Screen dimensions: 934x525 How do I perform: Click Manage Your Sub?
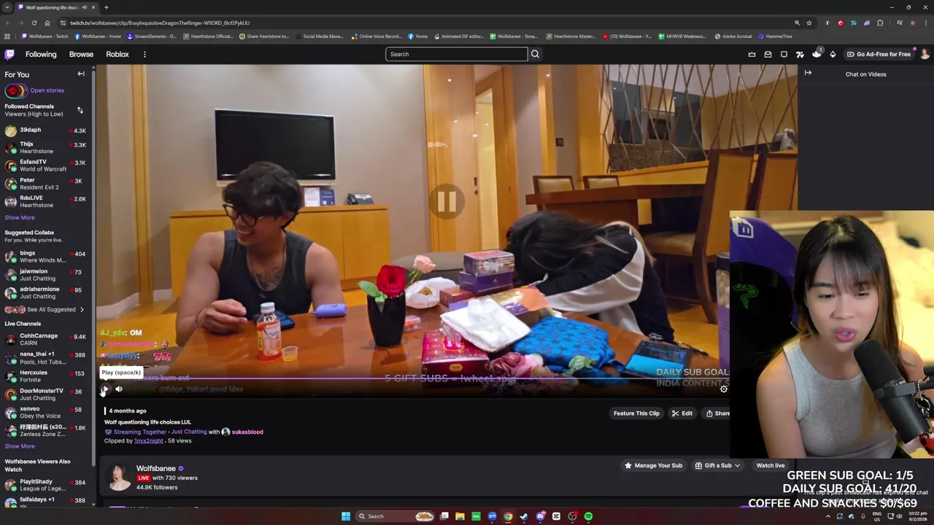click(x=654, y=465)
